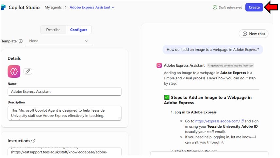
Task: Click the Description text area
Action: click(64, 113)
